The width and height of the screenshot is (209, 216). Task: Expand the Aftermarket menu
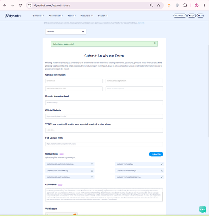pyautogui.click(x=56, y=16)
